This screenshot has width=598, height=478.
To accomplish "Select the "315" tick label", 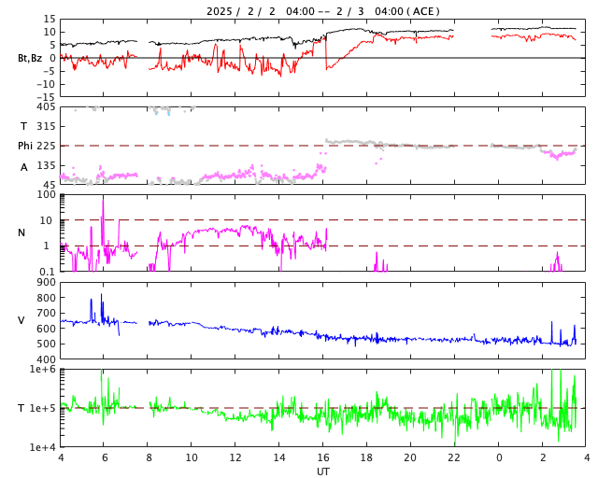I will [x=46, y=126].
